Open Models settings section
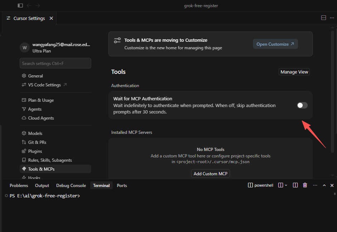The height and width of the screenshot is (232, 337). tap(55, 133)
